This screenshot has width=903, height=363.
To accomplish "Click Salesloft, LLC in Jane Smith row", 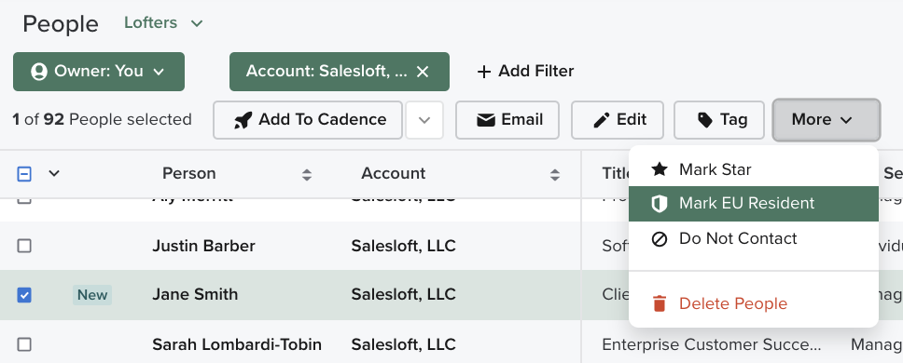I will tap(403, 294).
